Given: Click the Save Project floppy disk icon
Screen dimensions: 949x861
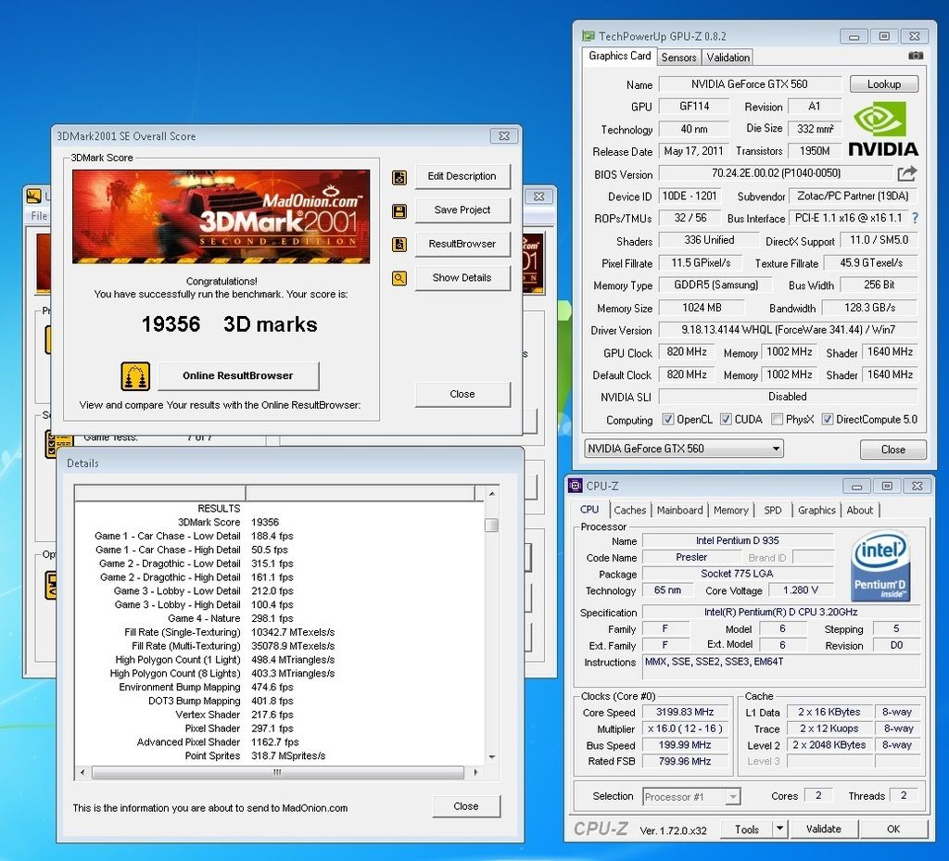Looking at the screenshot, I should tap(399, 211).
